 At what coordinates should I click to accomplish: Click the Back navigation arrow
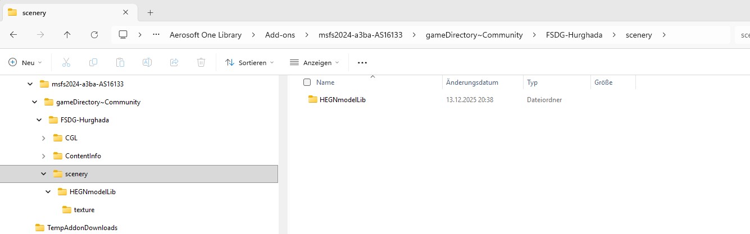pos(13,35)
